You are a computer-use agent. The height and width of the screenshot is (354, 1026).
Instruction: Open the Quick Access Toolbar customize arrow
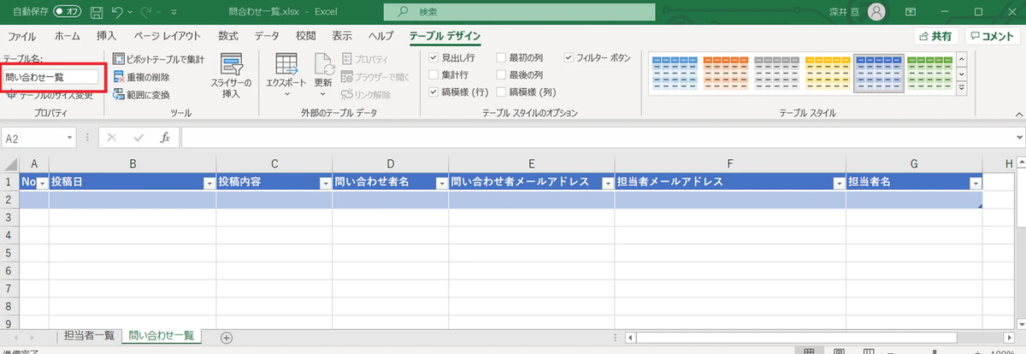174,13
